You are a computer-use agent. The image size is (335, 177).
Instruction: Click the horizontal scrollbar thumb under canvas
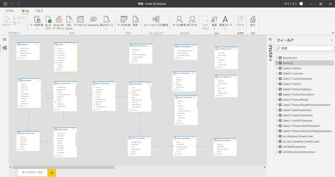coord(64,167)
